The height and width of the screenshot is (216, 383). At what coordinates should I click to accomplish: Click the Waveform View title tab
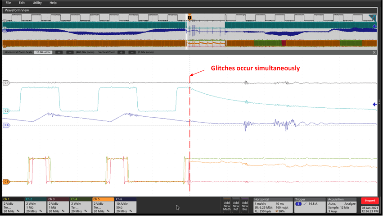point(17,10)
